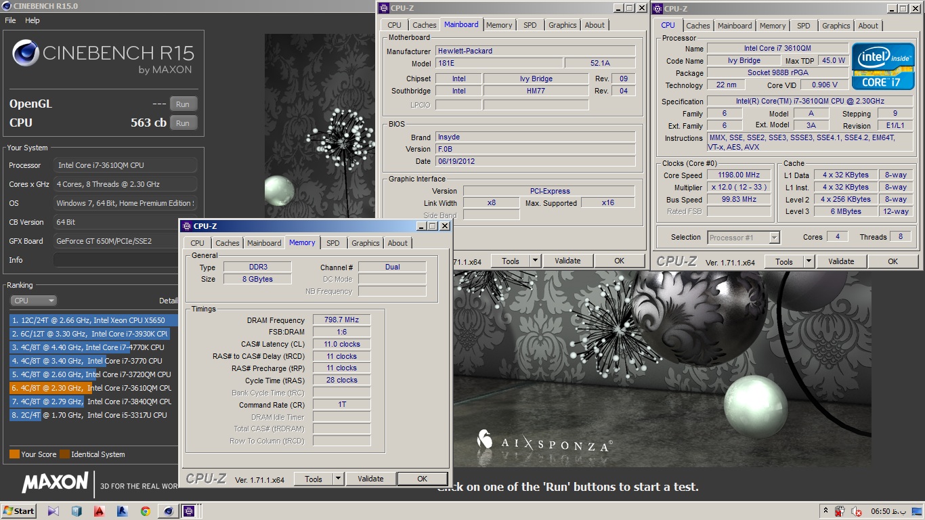Open the ranking CPU combo box

pos(33,301)
